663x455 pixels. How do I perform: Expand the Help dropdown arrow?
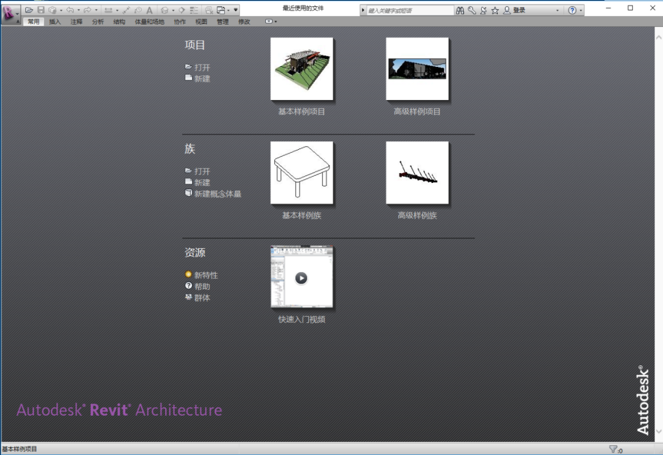click(x=581, y=10)
